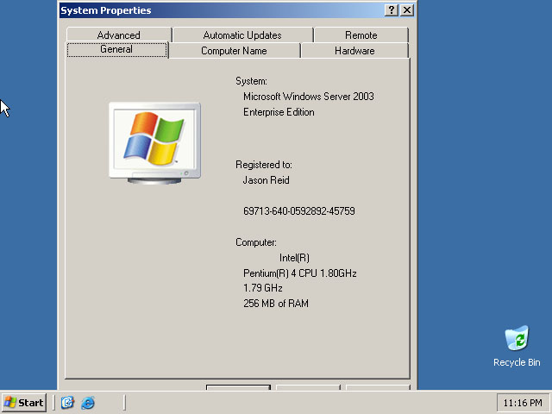Click the 1.79 GHz text
Viewport: 552px width, 414px height.
[x=263, y=288]
